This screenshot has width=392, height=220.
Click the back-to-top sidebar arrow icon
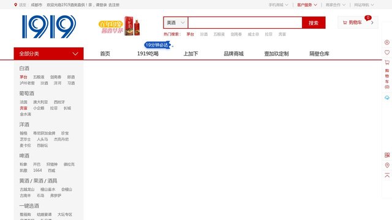(387, 175)
